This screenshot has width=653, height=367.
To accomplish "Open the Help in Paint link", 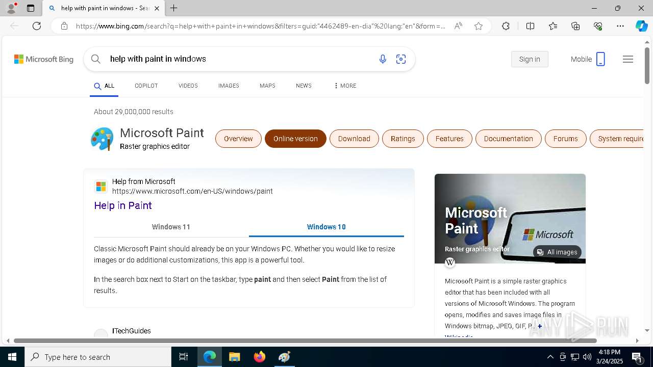I will click(x=123, y=205).
